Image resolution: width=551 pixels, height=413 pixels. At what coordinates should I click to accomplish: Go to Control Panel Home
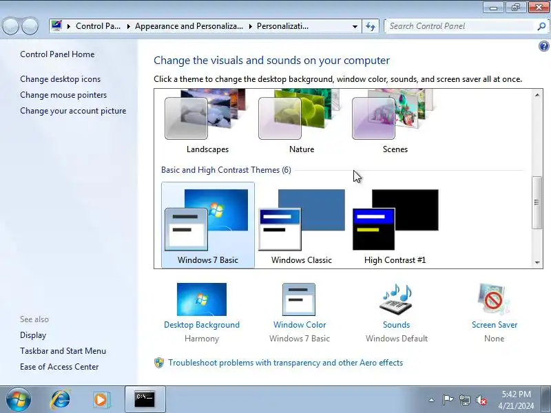pyautogui.click(x=57, y=54)
